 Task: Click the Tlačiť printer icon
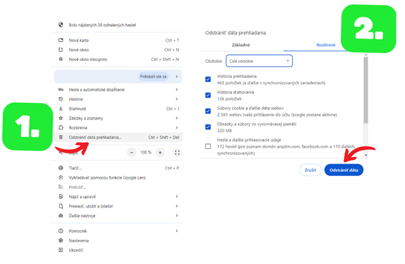point(60,168)
